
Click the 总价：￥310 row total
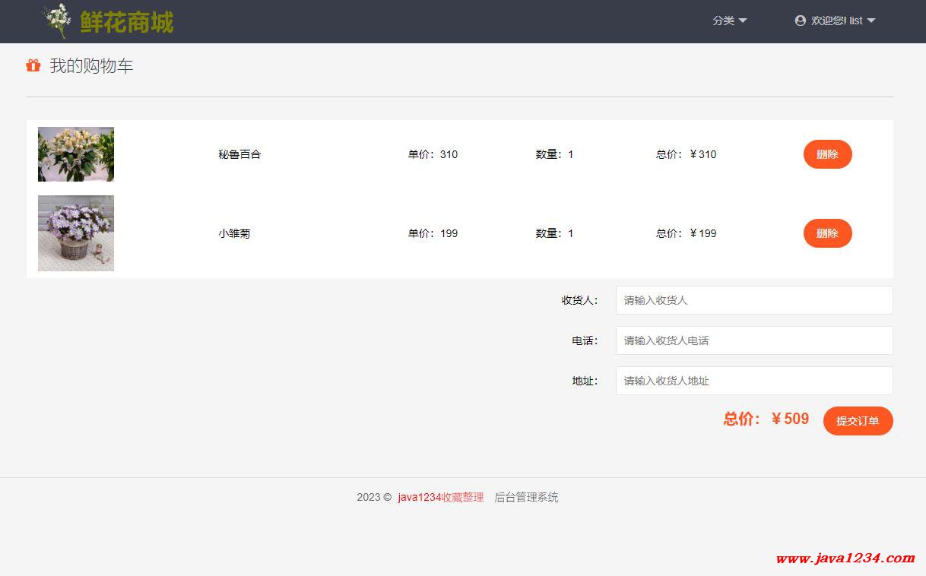[687, 154]
